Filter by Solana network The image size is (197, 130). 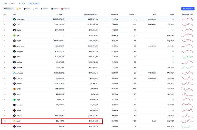tap(27, 9)
